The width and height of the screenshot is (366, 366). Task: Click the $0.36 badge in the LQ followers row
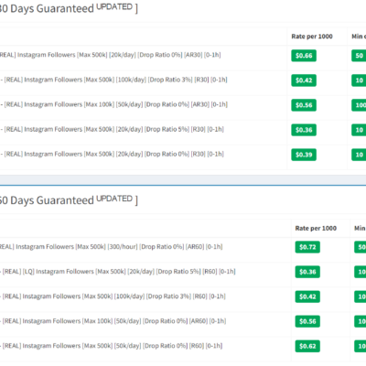[x=307, y=272]
